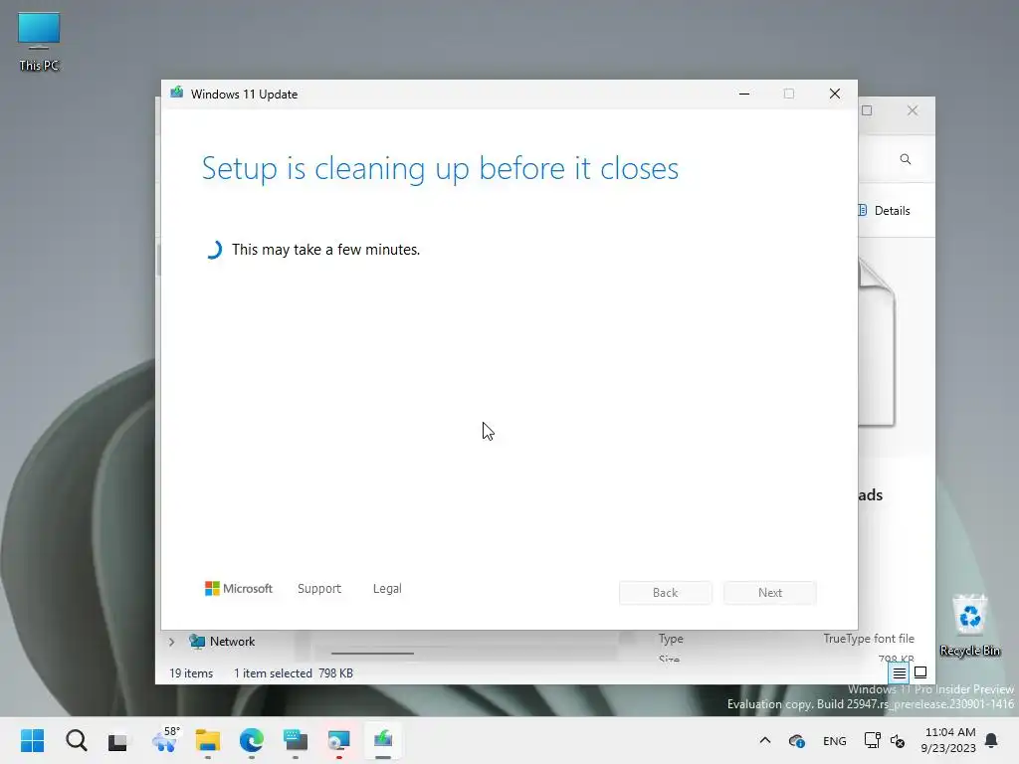This screenshot has height=764, width=1019.
Task: Open the keyboard app on the taskbar
Action: (295, 740)
